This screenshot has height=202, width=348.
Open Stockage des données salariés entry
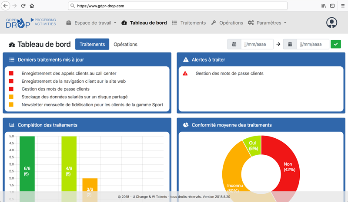coord(74,97)
